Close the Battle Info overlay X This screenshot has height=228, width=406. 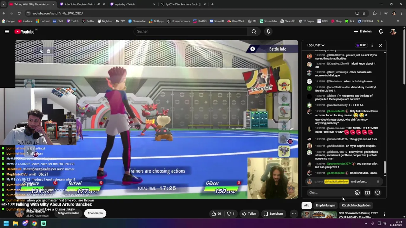coord(252,49)
